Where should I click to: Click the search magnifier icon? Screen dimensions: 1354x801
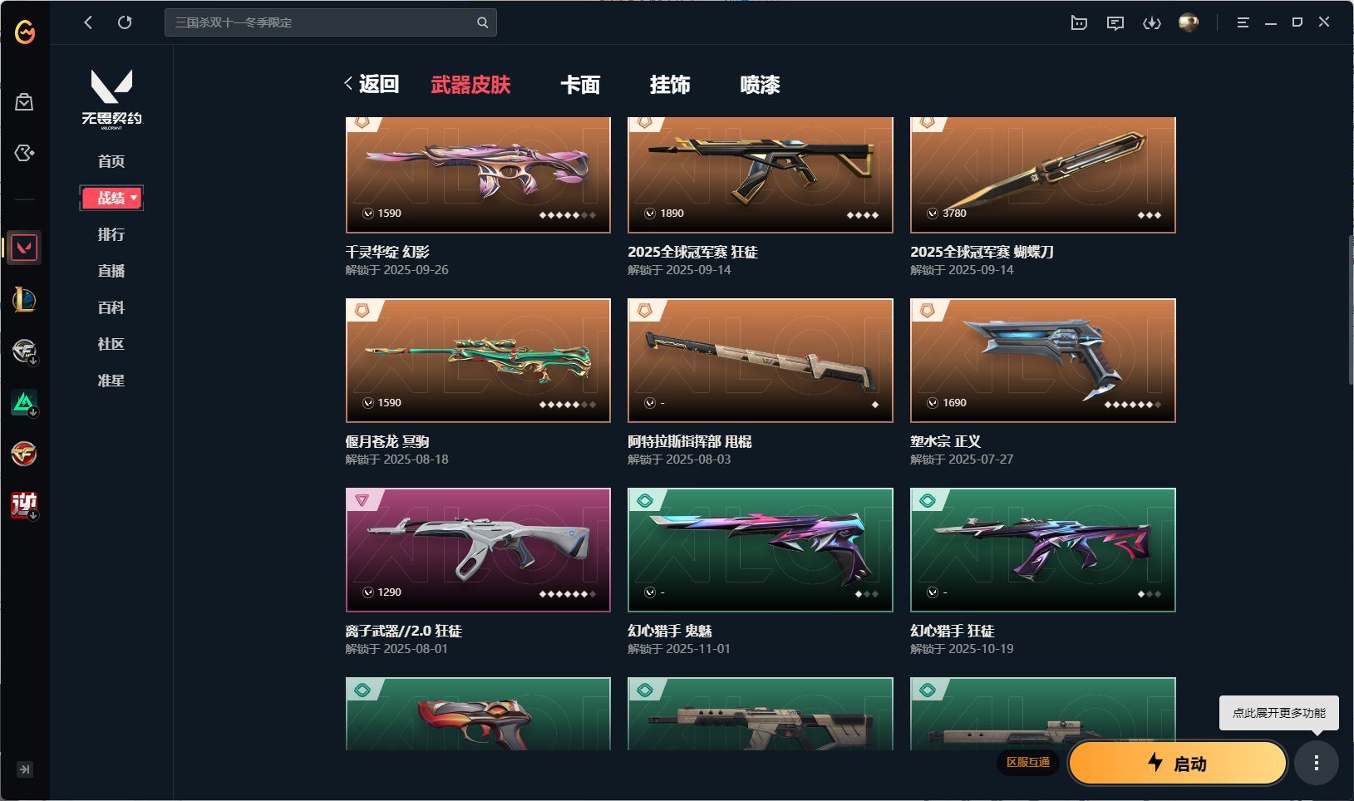point(482,22)
